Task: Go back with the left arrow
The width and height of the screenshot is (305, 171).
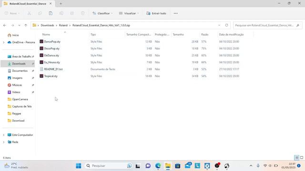Action: coord(5,25)
